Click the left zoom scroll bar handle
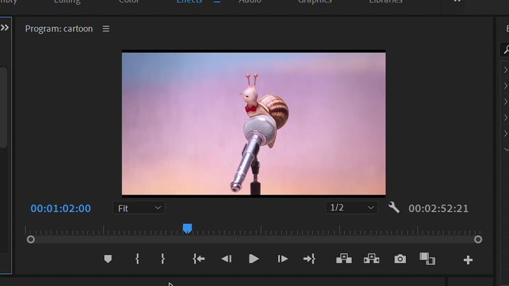The width and height of the screenshot is (509, 286). click(31, 240)
